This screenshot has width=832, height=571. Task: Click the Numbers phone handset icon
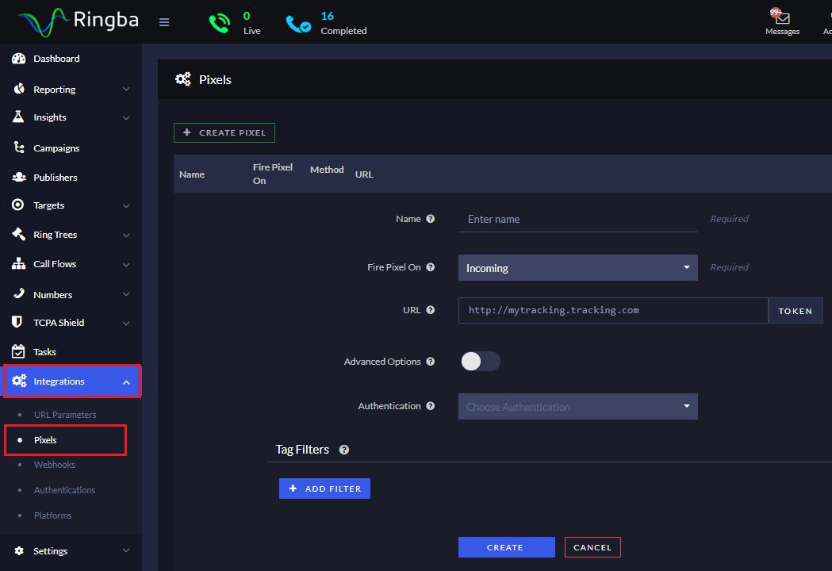click(x=19, y=293)
